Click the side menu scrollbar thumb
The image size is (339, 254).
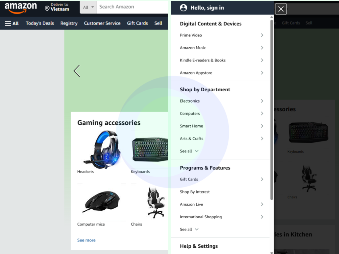[x=271, y=110]
